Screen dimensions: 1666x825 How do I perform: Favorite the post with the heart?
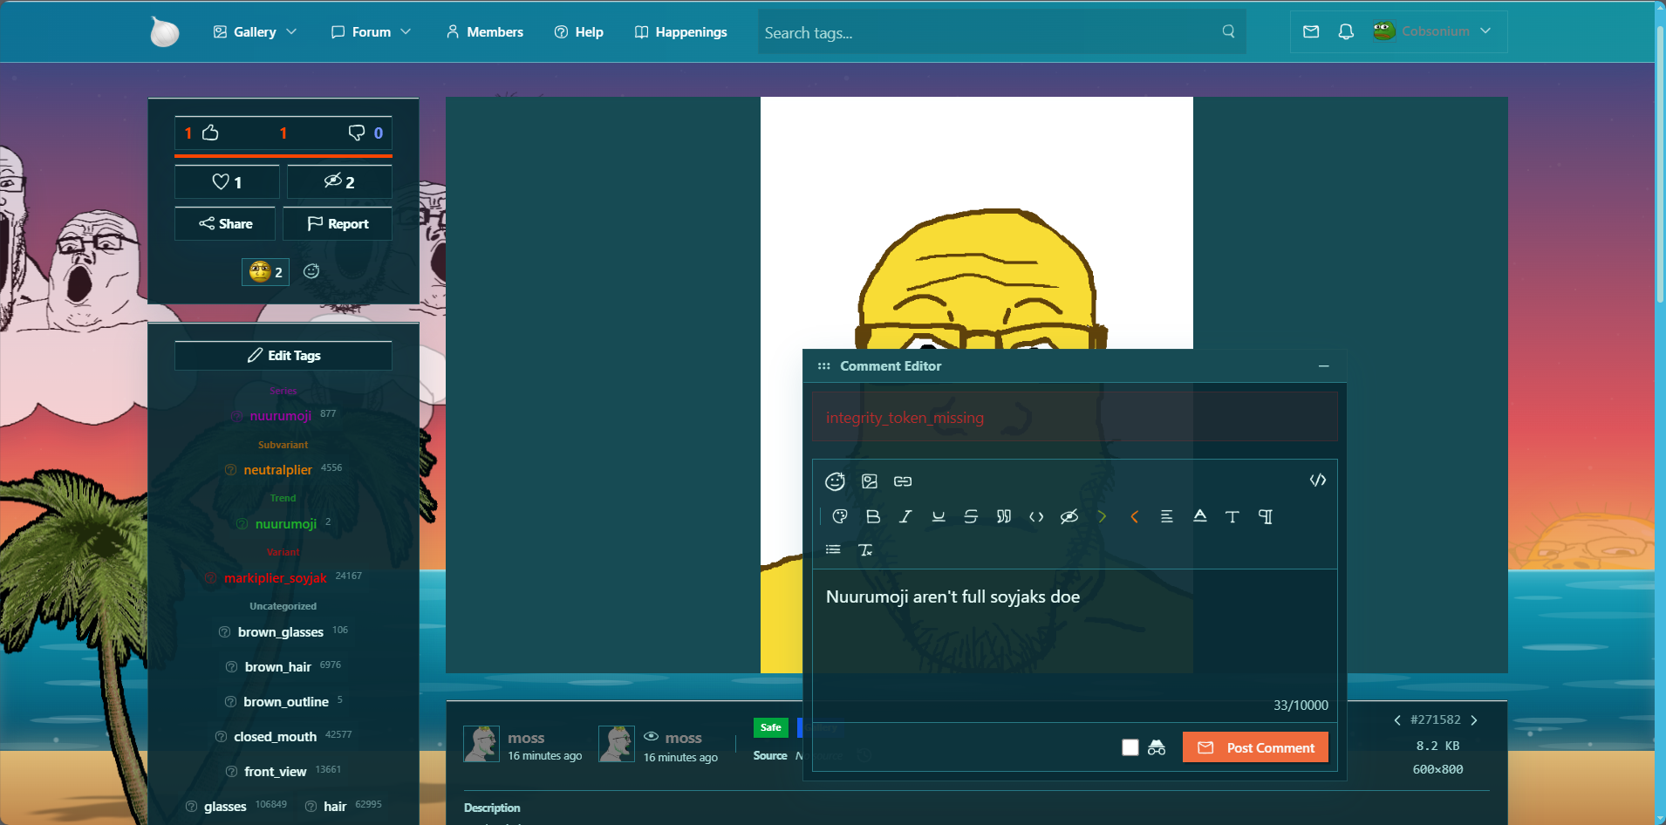pyautogui.click(x=227, y=181)
